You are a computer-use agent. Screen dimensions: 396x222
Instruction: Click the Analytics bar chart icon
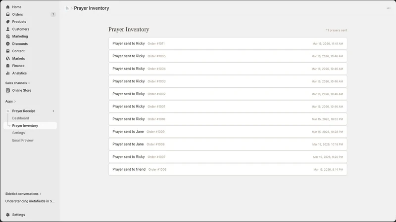click(8, 73)
